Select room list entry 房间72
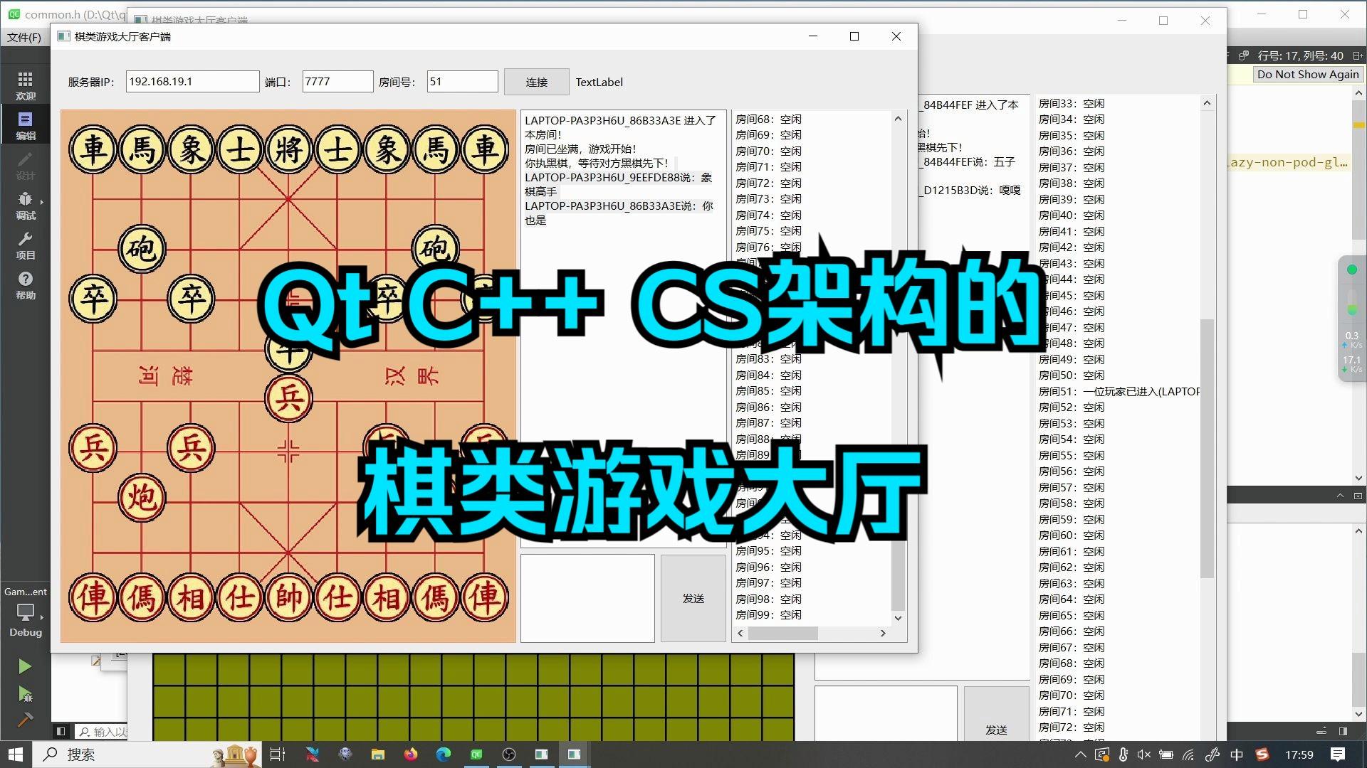 coord(768,183)
